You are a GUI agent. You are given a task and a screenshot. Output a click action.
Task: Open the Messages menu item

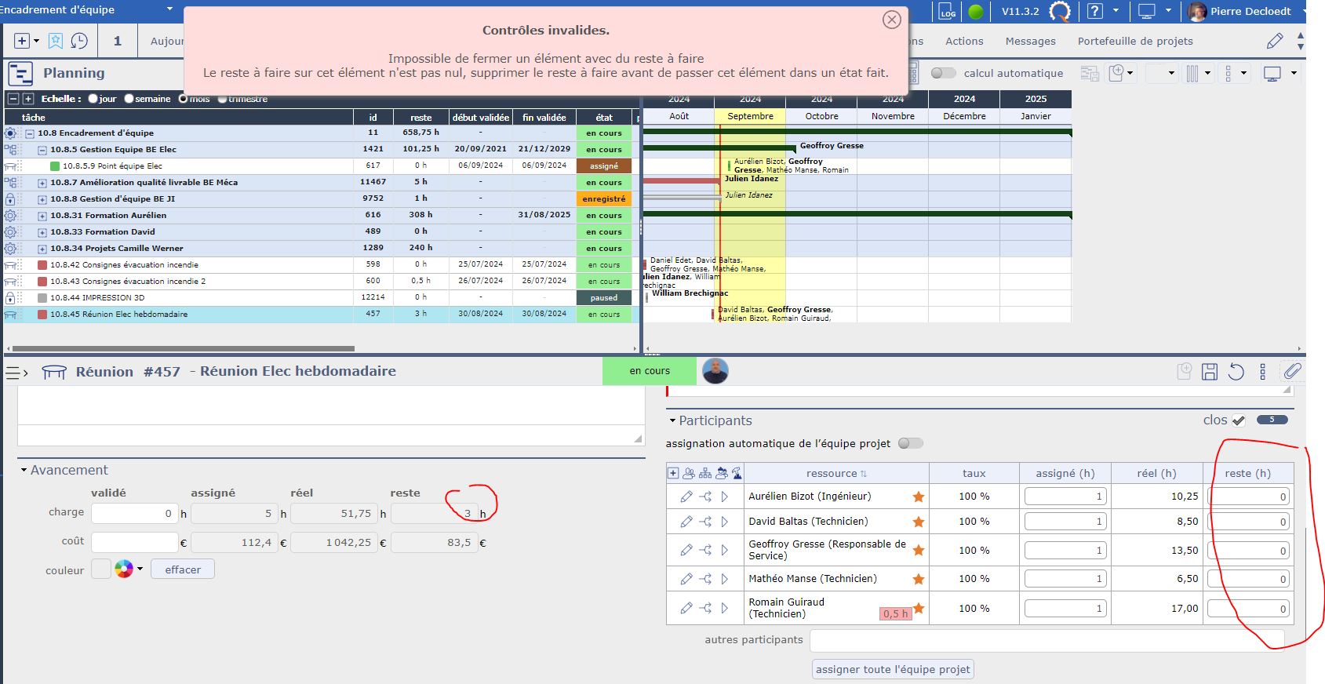1030,41
